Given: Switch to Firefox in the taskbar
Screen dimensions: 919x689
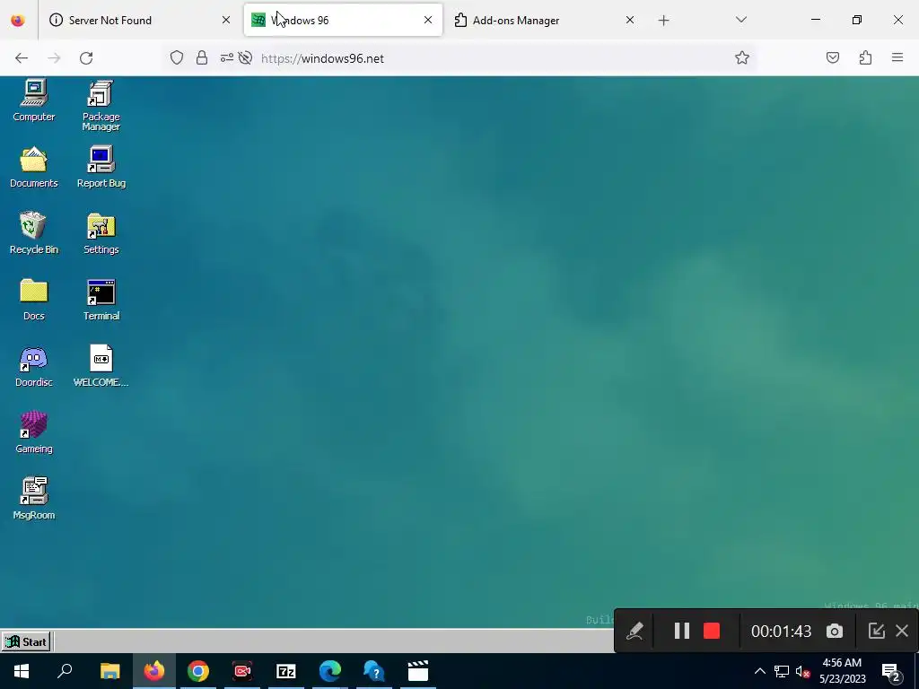Looking at the screenshot, I should click(x=154, y=671).
